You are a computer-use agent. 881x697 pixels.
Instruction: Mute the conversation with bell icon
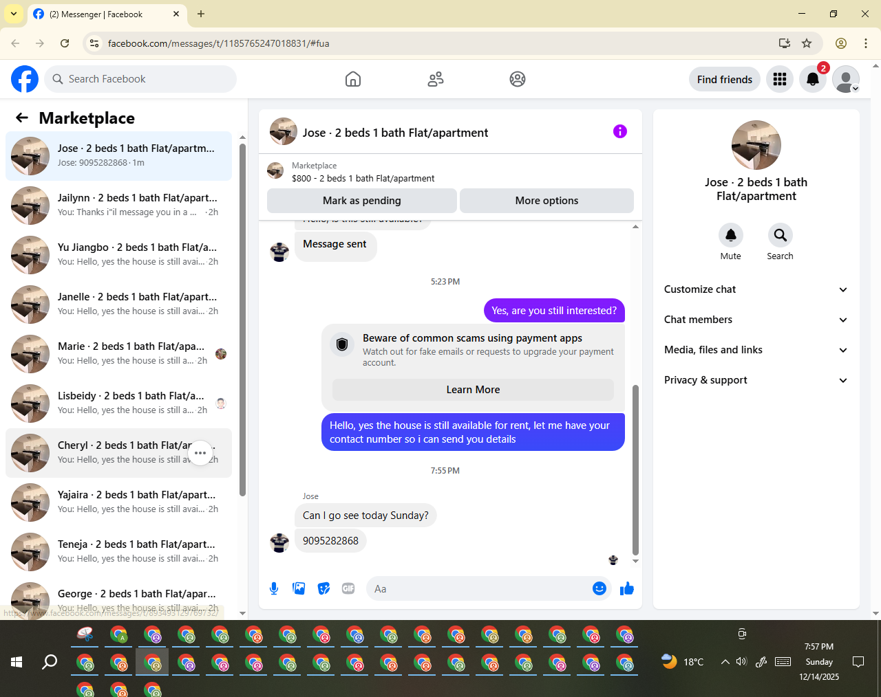click(731, 235)
